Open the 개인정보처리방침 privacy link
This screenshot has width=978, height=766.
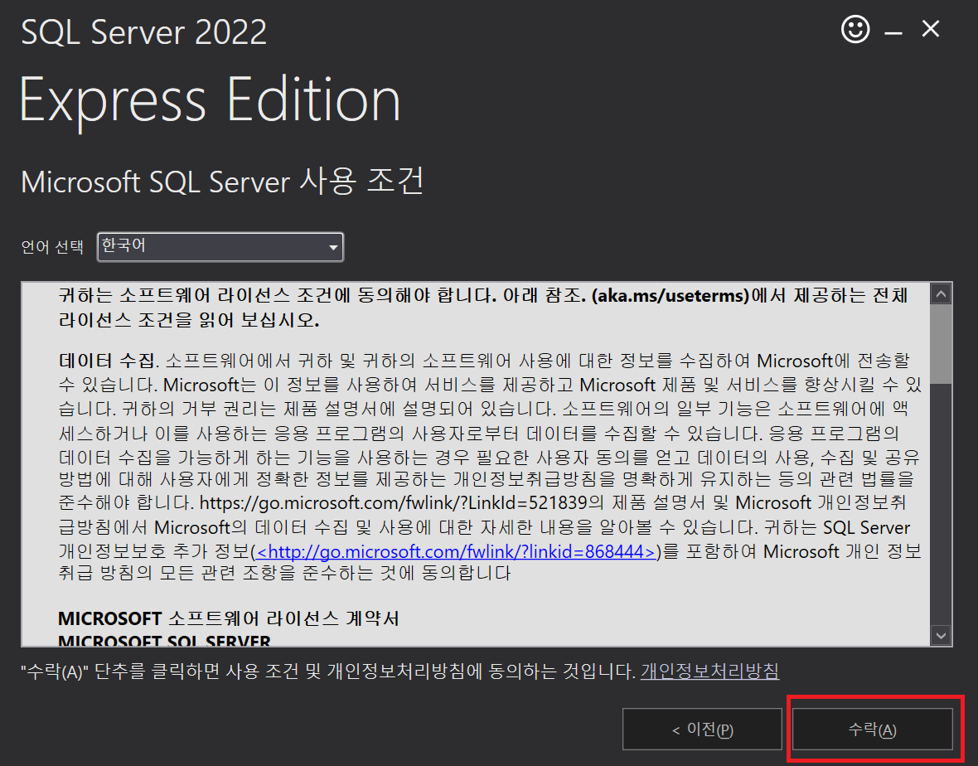pyautogui.click(x=709, y=671)
